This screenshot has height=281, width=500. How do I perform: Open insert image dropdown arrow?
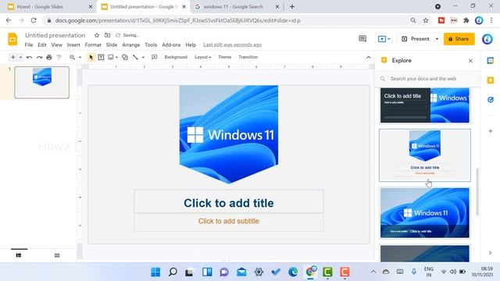(116, 57)
